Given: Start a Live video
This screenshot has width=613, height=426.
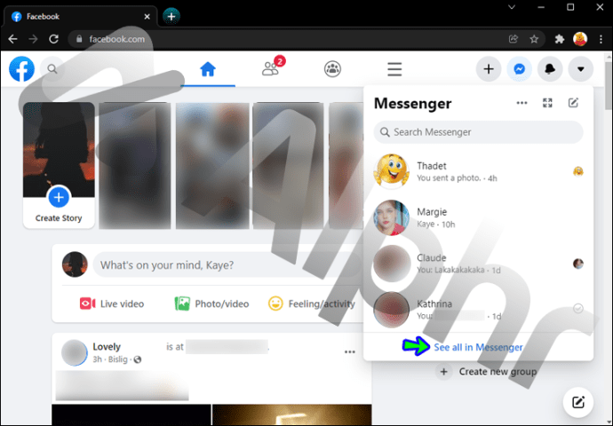Looking at the screenshot, I should pyautogui.click(x=112, y=304).
